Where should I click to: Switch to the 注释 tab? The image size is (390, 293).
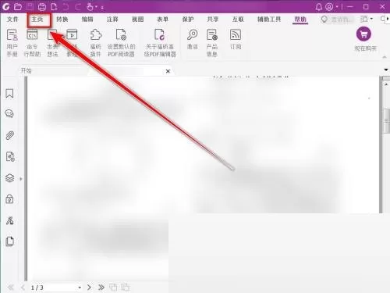click(112, 20)
